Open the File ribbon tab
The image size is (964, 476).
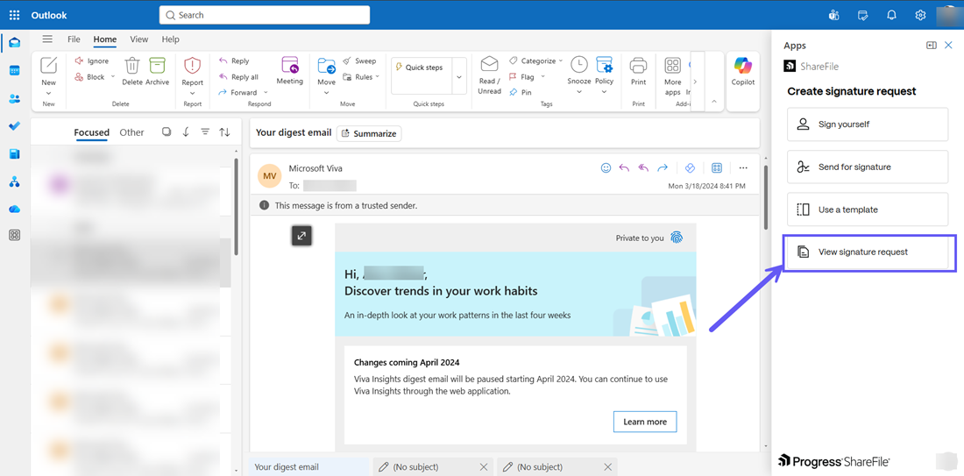pos(74,39)
